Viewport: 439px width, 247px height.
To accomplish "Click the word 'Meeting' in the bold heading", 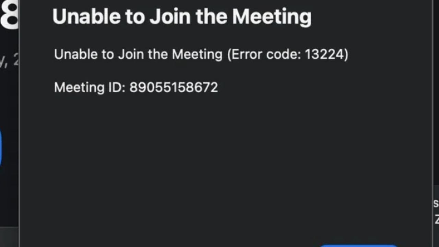I will [272, 16].
